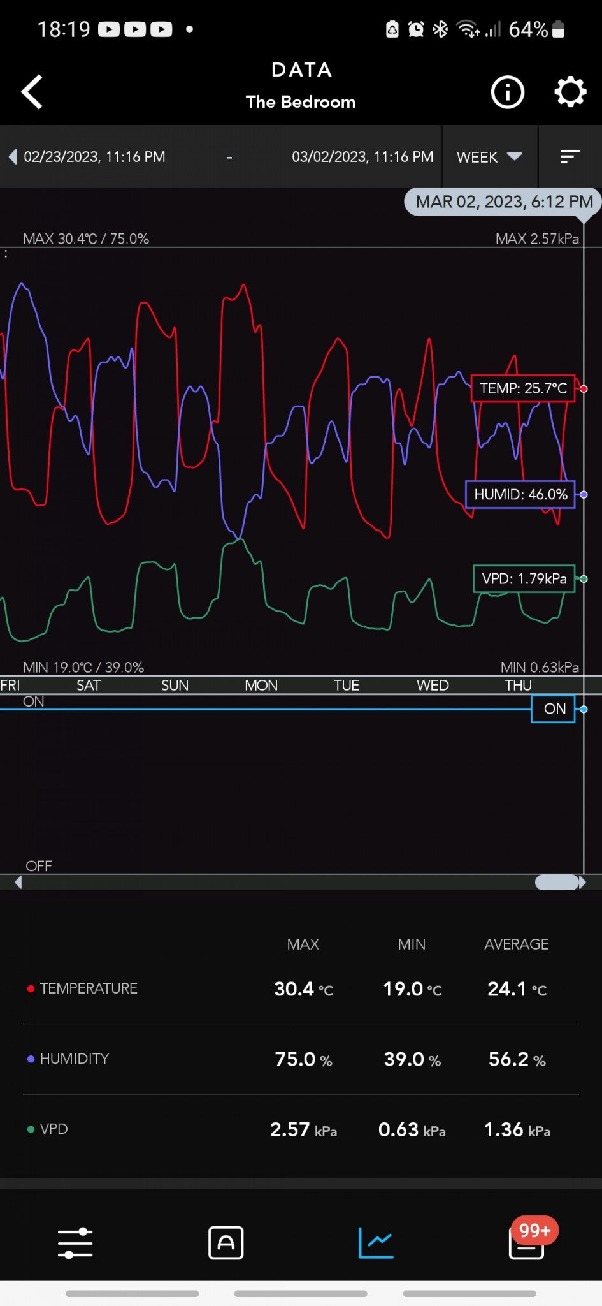Screen dimensions: 602x1306
Task: Tap the start date 02/23/2023 field
Action: coord(94,157)
